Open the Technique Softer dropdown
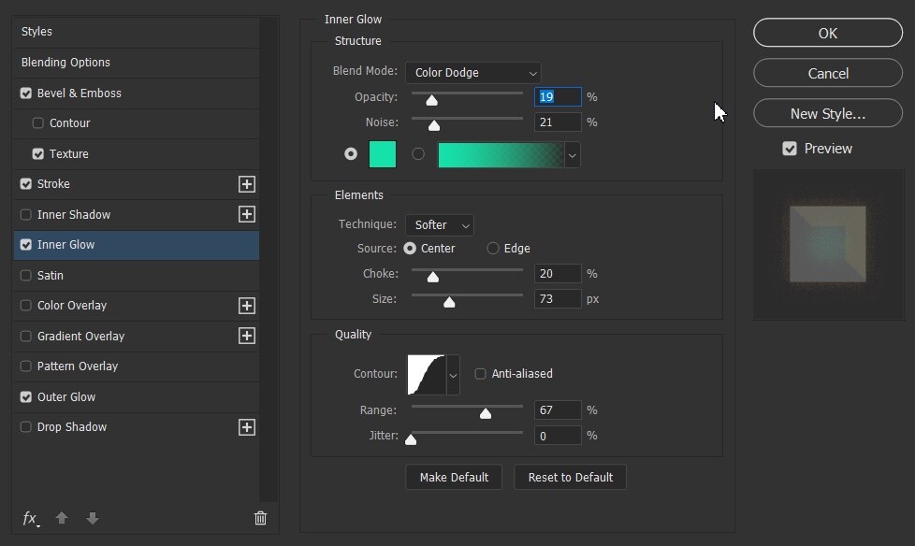Screen dimensions: 915x546 click(440, 225)
